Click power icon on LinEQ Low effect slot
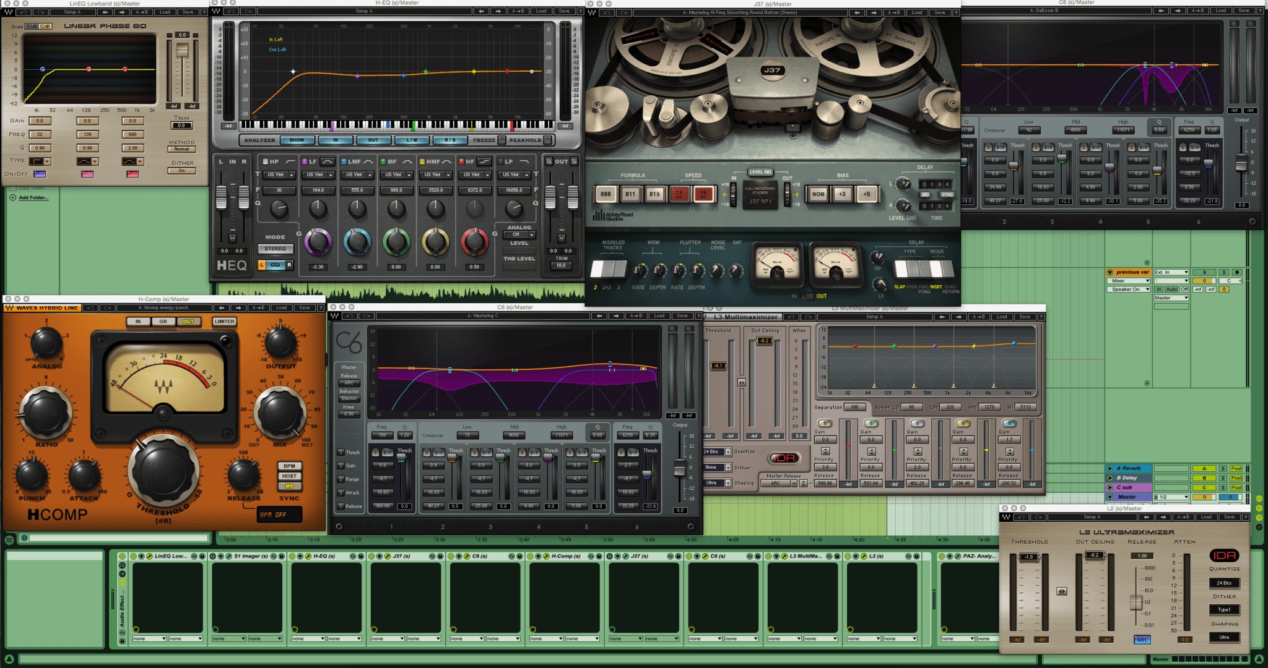Image resolution: width=1268 pixels, height=668 pixels. (x=133, y=556)
